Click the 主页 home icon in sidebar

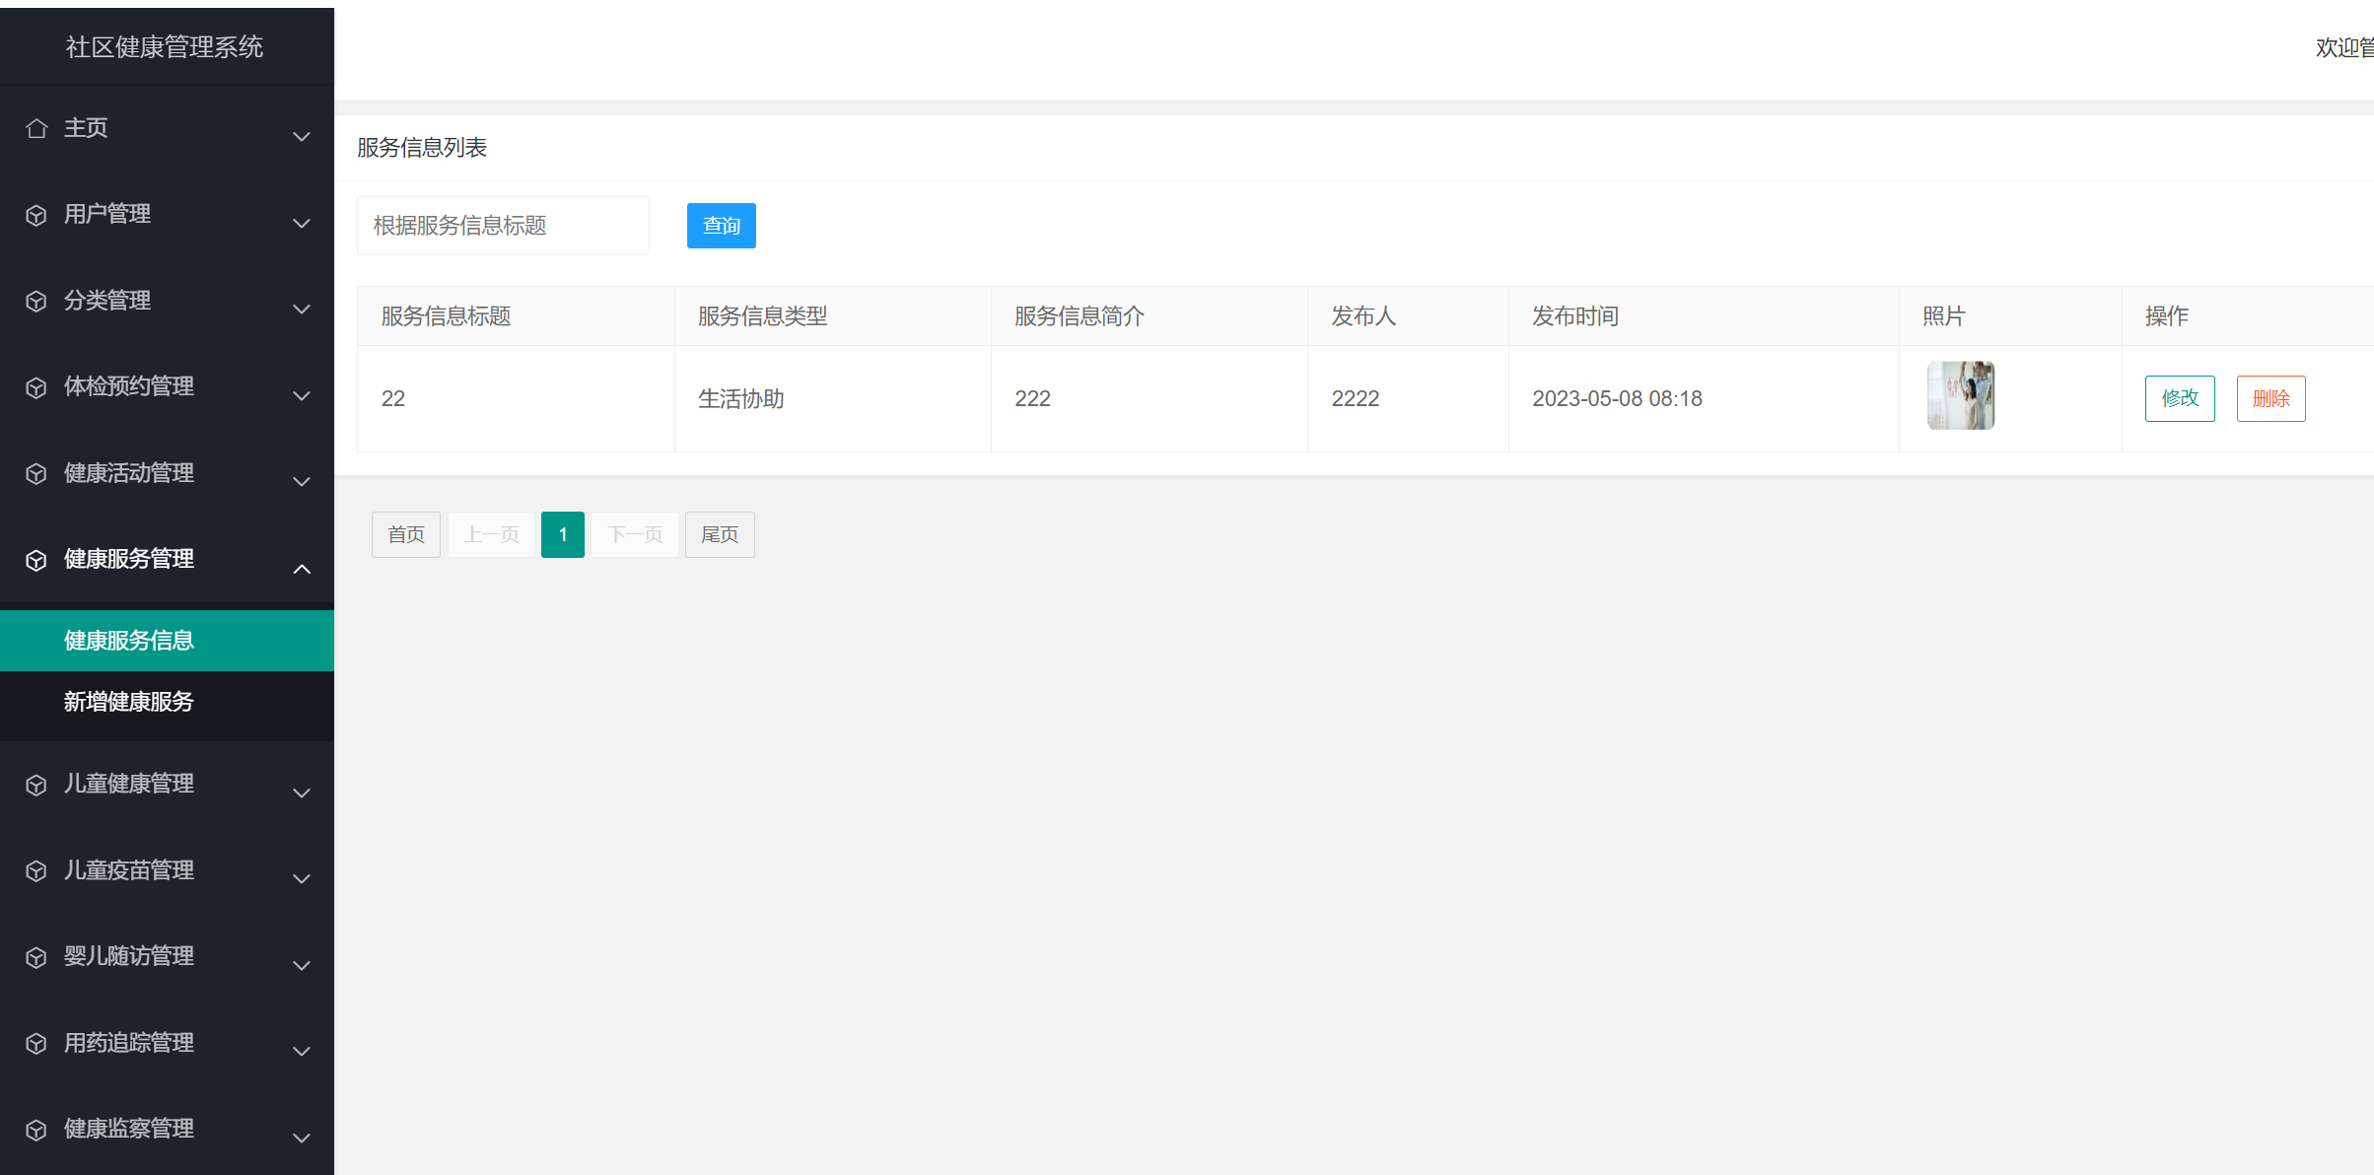(x=36, y=128)
